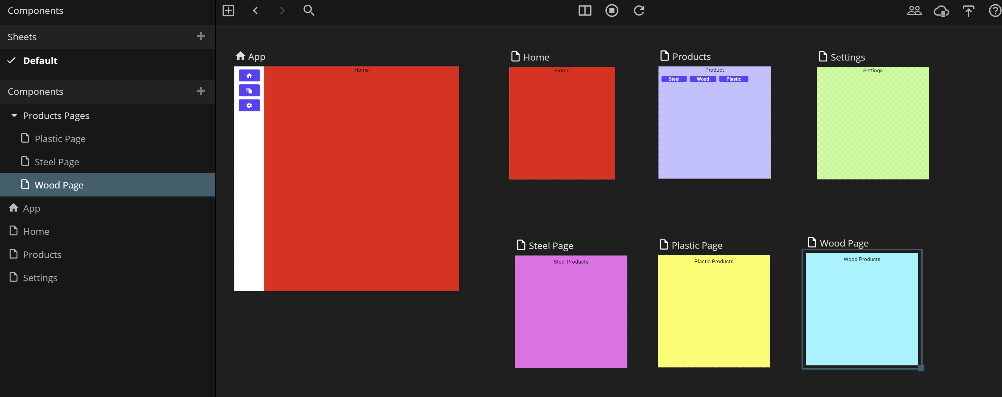Click the Steel tab in Products preview
The width and height of the screenshot is (1002, 397).
coord(674,79)
